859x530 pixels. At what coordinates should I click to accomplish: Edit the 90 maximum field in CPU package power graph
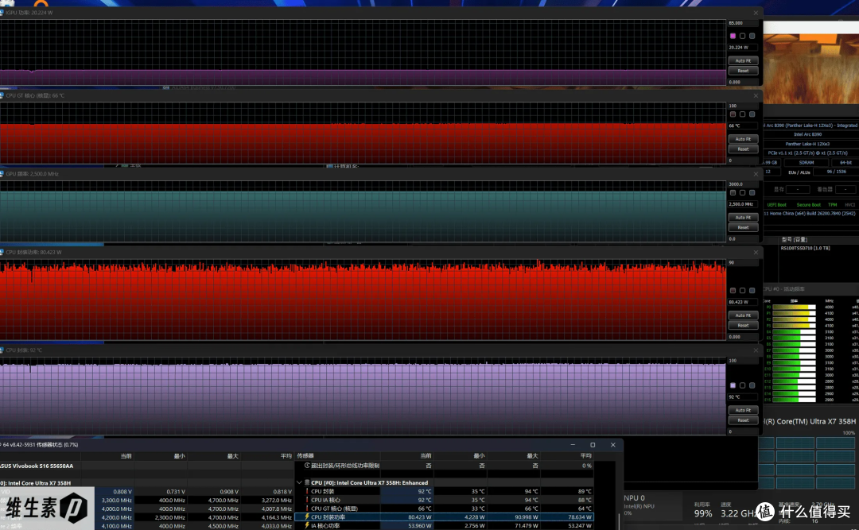tap(742, 263)
